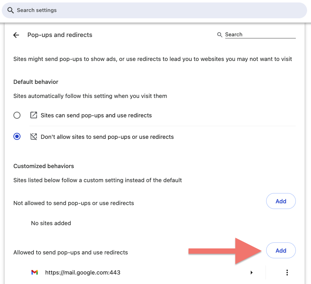Focus the Search settings field
This screenshot has width=311, height=284.
point(154,10)
